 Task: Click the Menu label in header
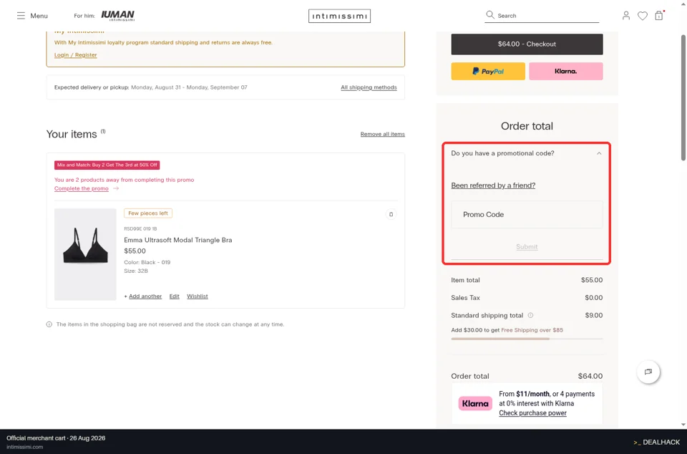coord(39,16)
